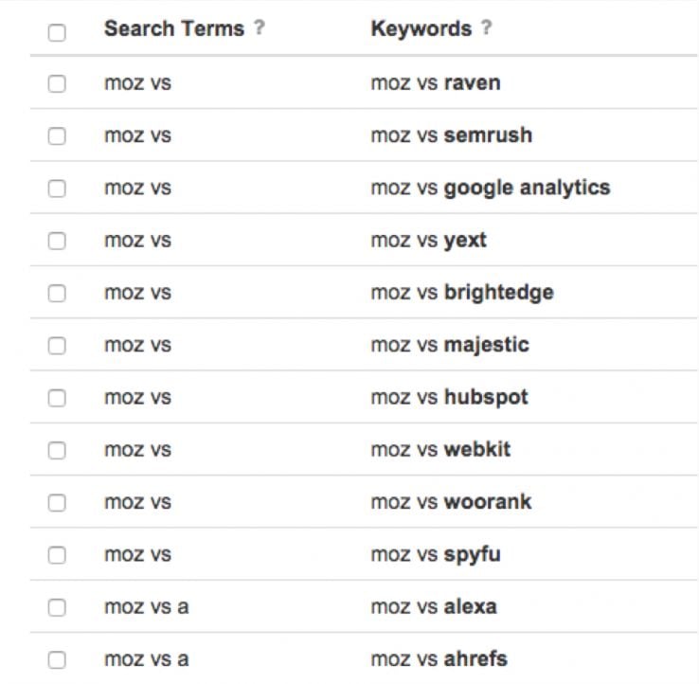Click the help icon beside Keywords
The image size is (699, 684).
[x=486, y=28]
